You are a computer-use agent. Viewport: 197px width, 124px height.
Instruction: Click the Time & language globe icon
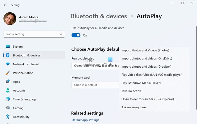(x=8, y=99)
